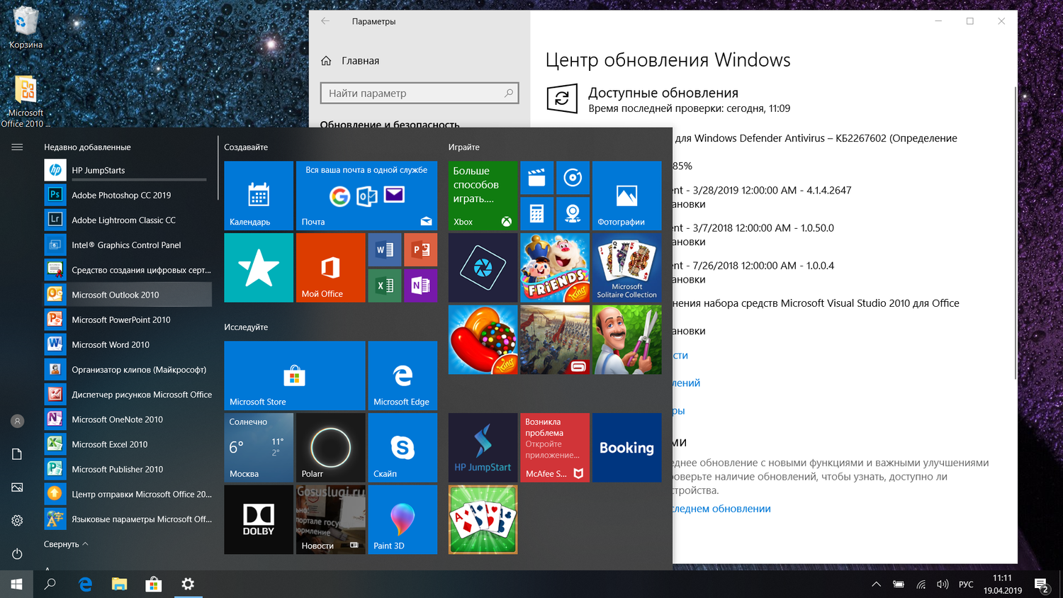Open Intel Graphics Control Panel entry
The width and height of the screenshot is (1063, 598).
pos(128,245)
